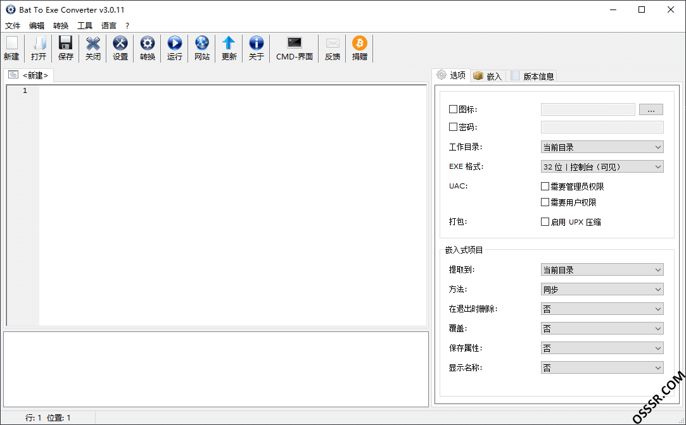Open the 文件 menu

(x=13, y=26)
